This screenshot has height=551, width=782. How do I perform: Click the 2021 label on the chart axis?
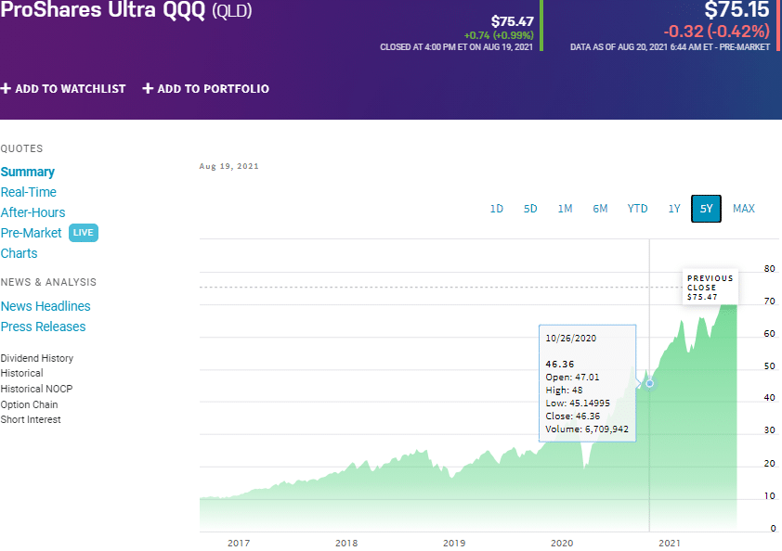[670, 543]
